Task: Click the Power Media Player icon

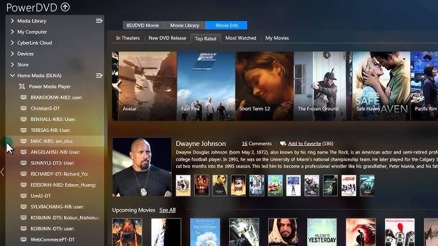Action: click(x=22, y=87)
